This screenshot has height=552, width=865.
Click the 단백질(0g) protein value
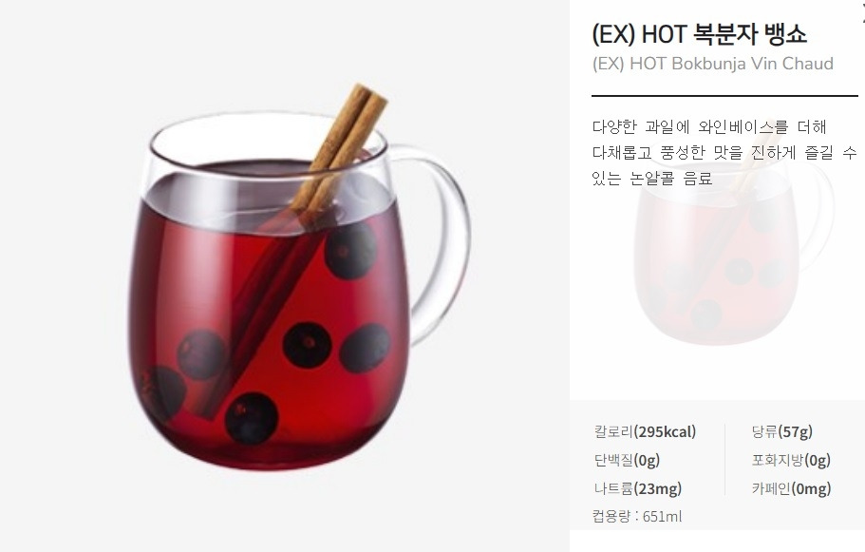(x=627, y=461)
